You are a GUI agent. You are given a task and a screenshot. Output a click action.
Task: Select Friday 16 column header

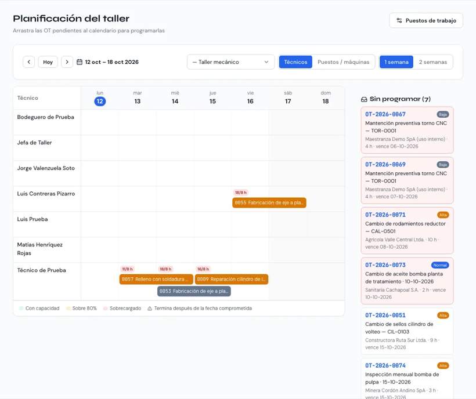[250, 98]
